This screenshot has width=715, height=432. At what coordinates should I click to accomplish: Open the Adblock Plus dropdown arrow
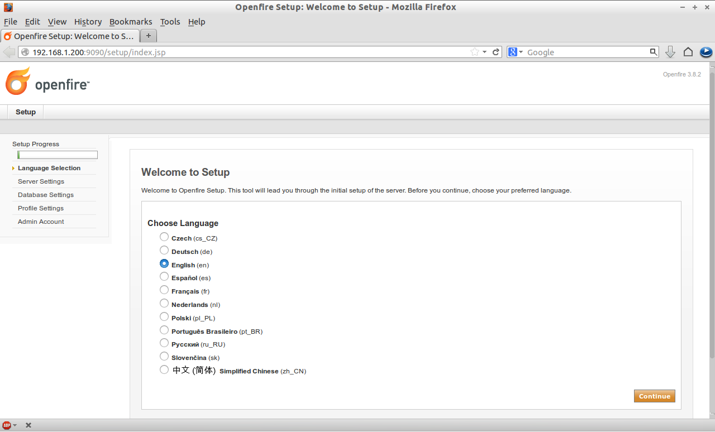15,425
